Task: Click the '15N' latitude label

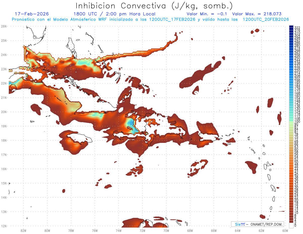Action: pos(4,183)
